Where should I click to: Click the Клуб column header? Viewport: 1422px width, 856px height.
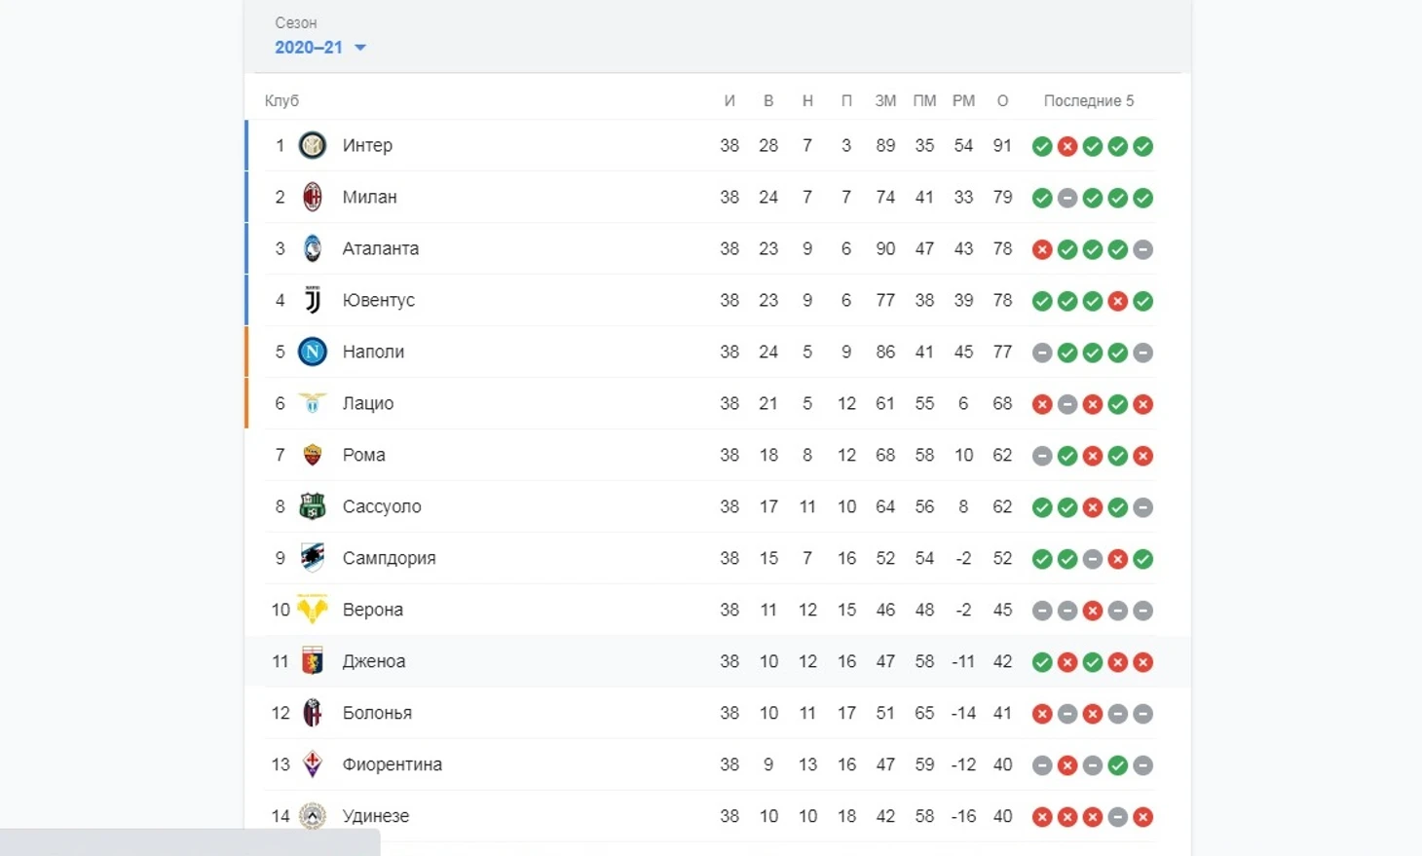(x=282, y=100)
